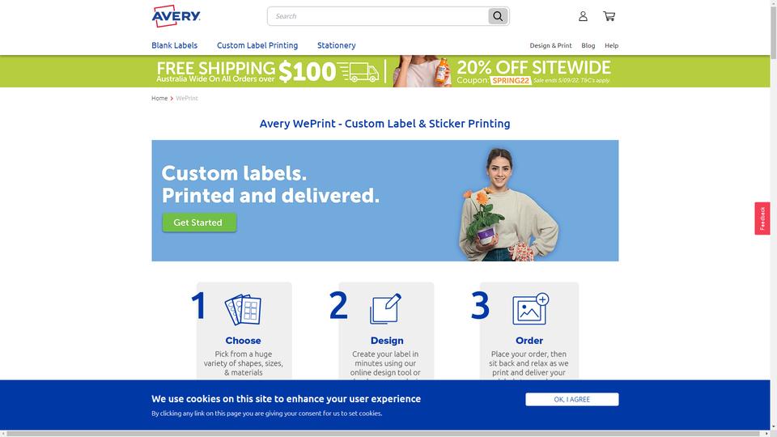
Task: Click the delivery truck icon in banner
Action: (359, 72)
